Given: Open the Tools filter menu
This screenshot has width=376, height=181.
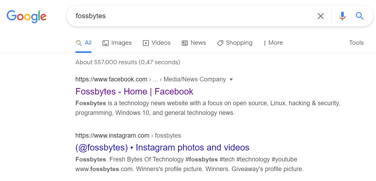Looking at the screenshot, I should tap(356, 43).
